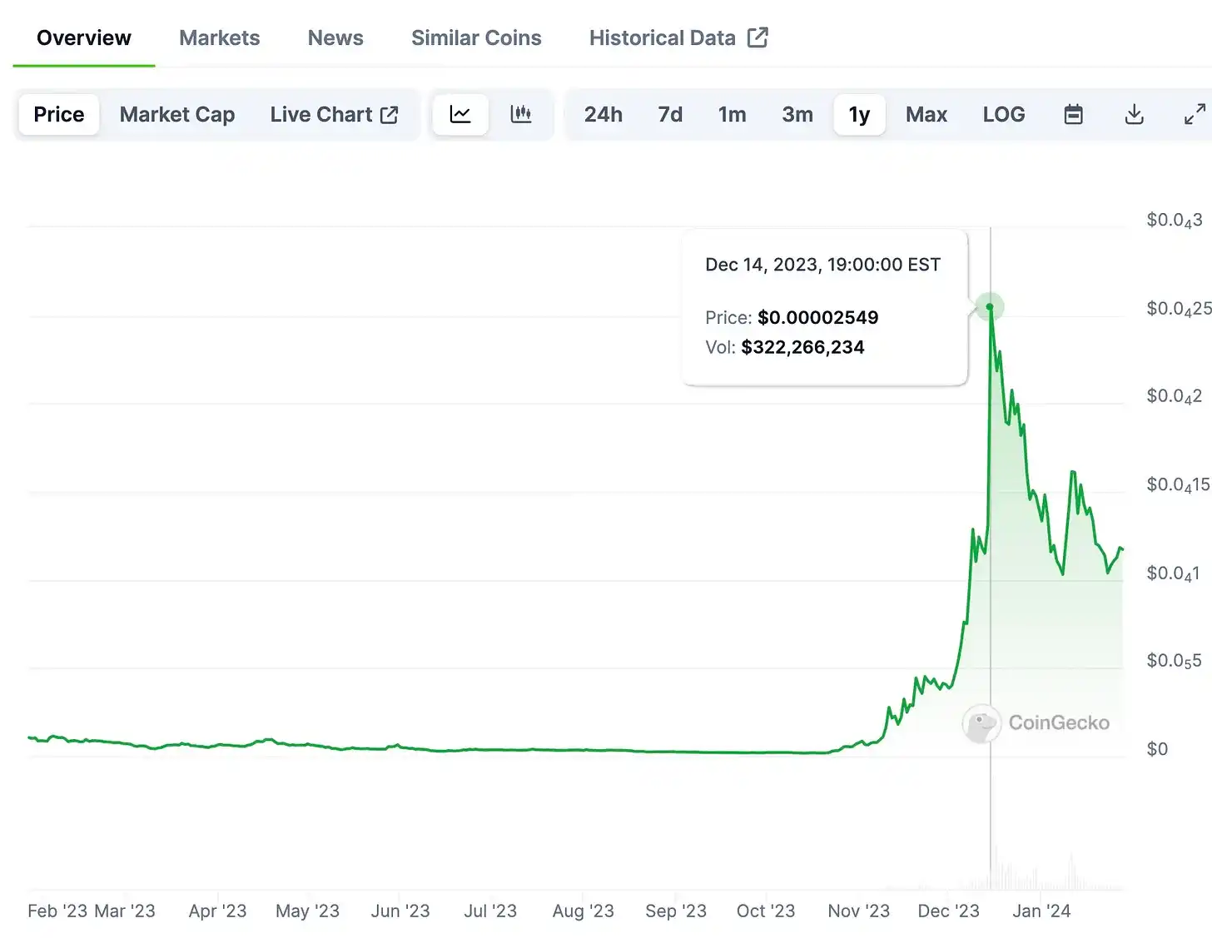1212x938 pixels.
Task: Open the Similar Coins tab
Action: pyautogui.click(x=476, y=37)
